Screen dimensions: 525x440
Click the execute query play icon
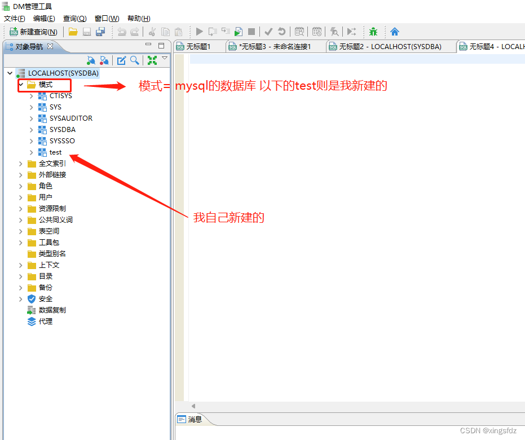[x=200, y=32]
